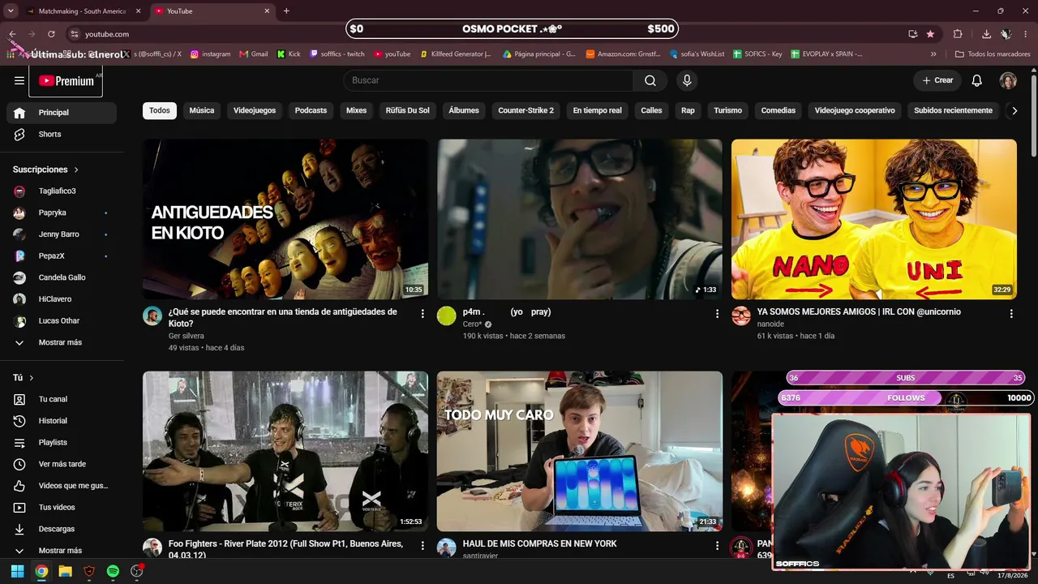Select the Videojuegos filter chip
This screenshot has height=584, width=1038.
point(255,110)
